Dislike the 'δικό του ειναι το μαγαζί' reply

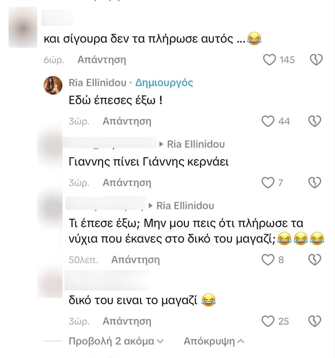(316, 321)
